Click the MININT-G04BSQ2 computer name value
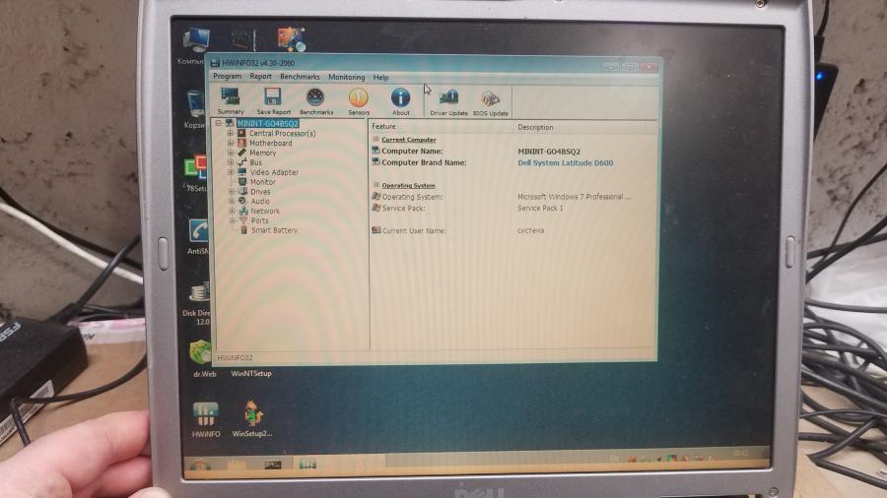This screenshot has height=498, width=887. click(549, 152)
